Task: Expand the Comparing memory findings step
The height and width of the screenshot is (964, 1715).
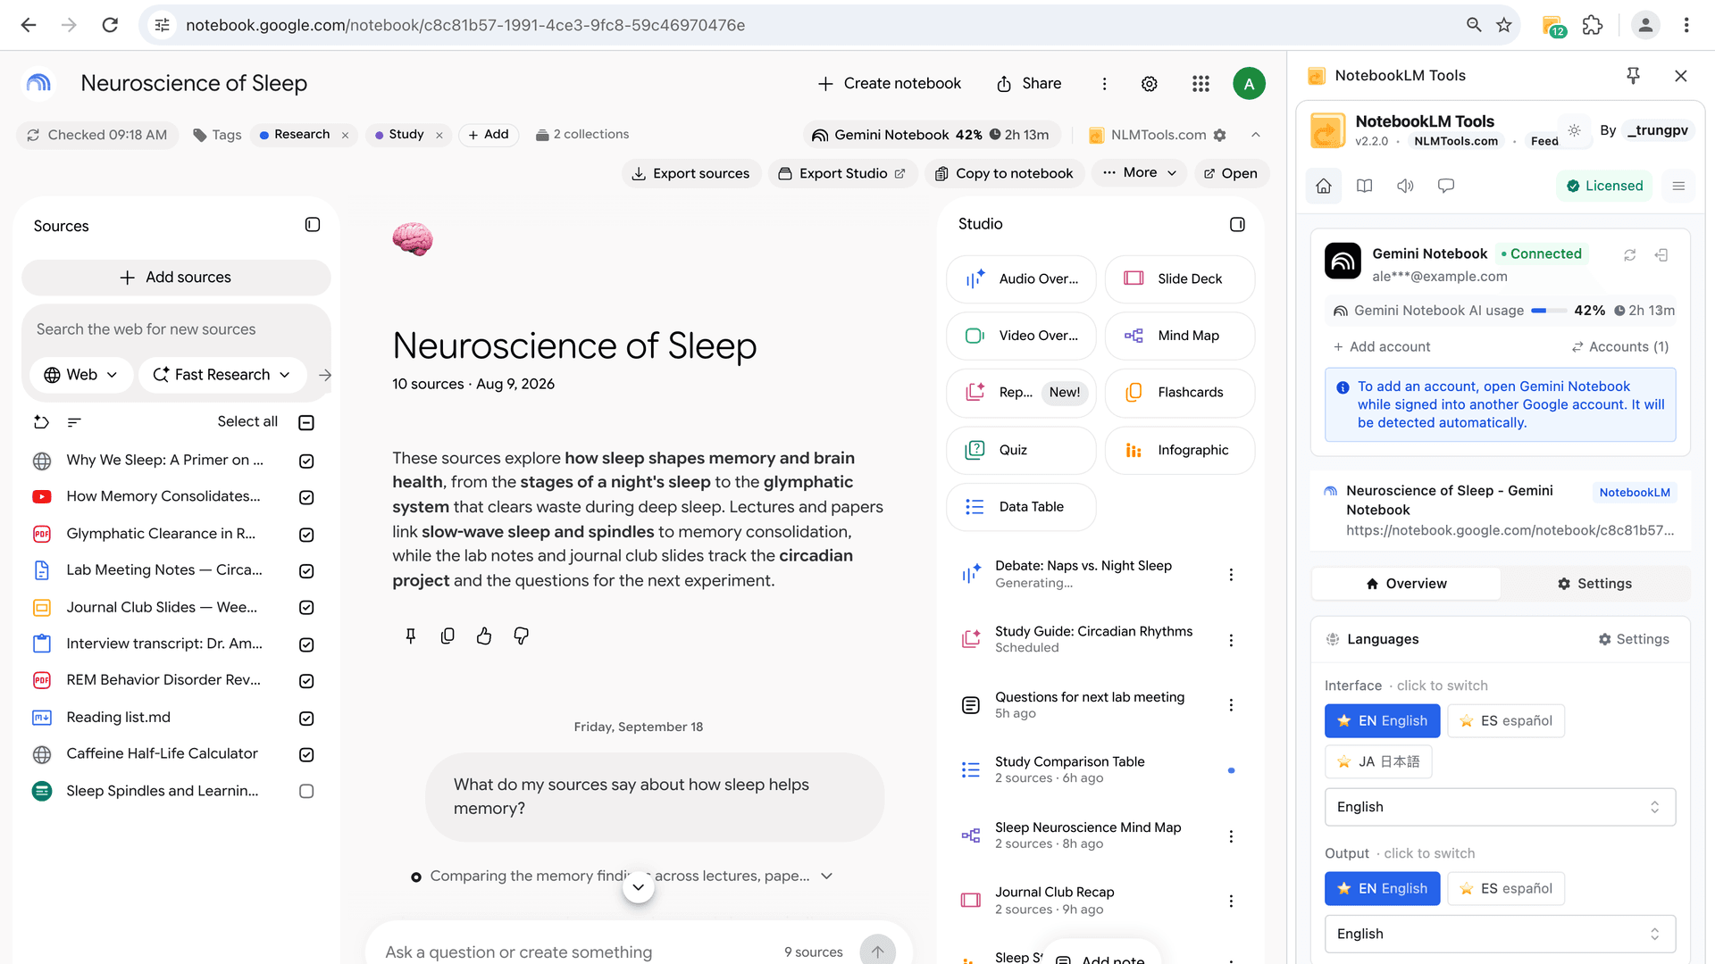Action: tap(827, 876)
